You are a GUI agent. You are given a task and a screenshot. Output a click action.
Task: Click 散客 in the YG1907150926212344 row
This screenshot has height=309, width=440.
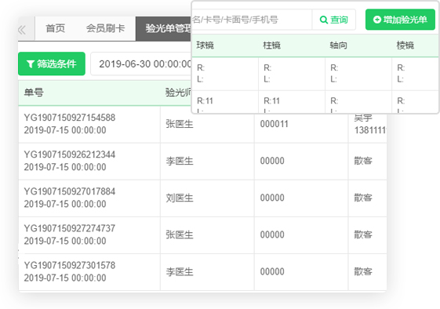click(x=363, y=161)
